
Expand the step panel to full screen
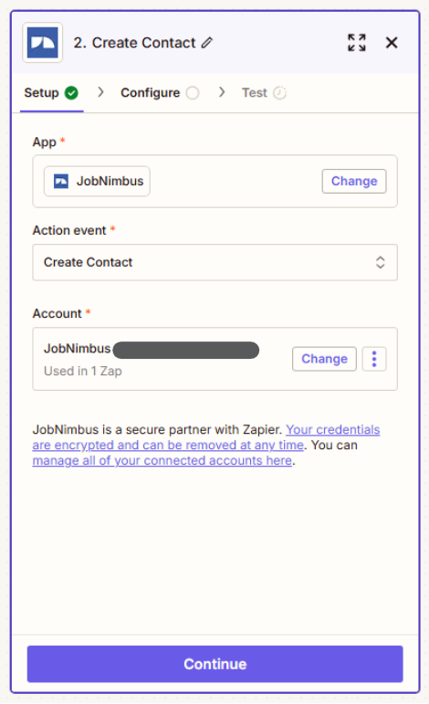(x=357, y=43)
